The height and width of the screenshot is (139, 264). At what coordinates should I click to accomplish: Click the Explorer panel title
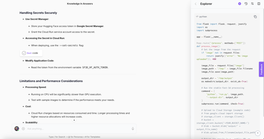tap(206, 4)
